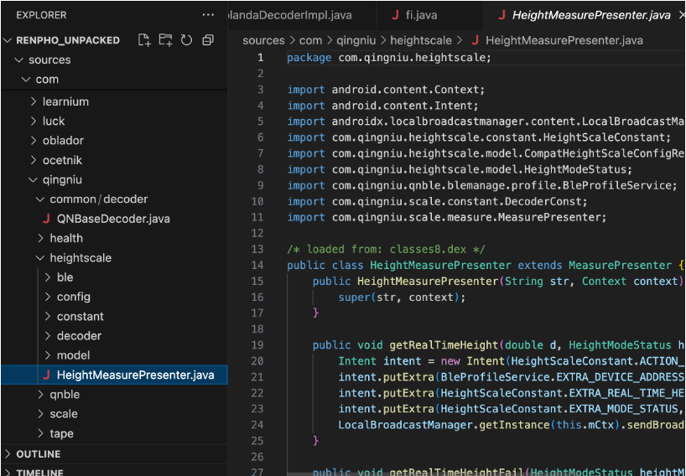The image size is (686, 476).
Task: Collapse the RENPHO_UNPACKED root section
Action: (x=68, y=40)
